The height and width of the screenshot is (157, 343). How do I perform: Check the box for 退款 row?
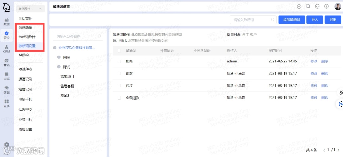(x=119, y=74)
